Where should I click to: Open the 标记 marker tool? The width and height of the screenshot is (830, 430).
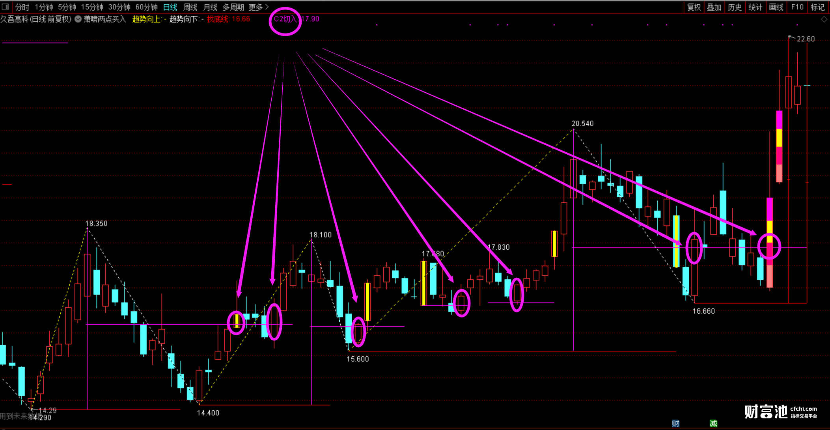click(817, 7)
